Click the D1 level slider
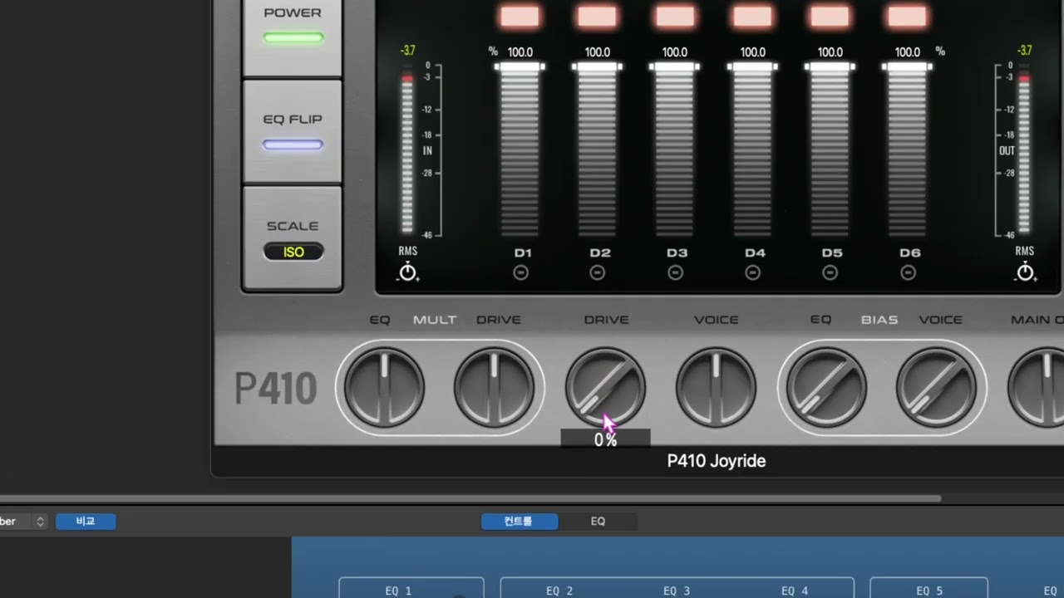The width and height of the screenshot is (1064, 598). 520,150
